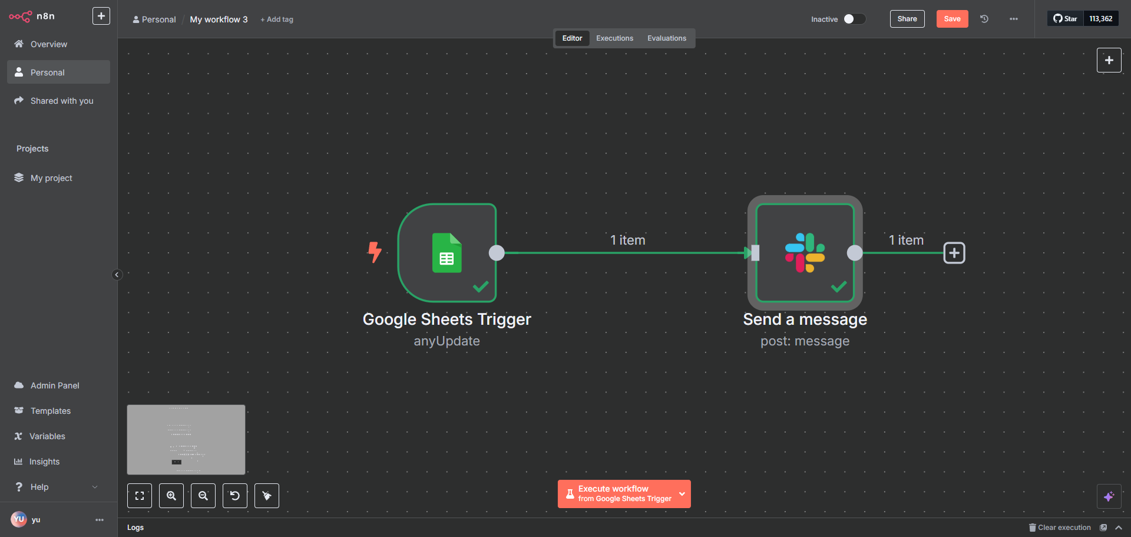
Task: Open My project
Action: 58,178
